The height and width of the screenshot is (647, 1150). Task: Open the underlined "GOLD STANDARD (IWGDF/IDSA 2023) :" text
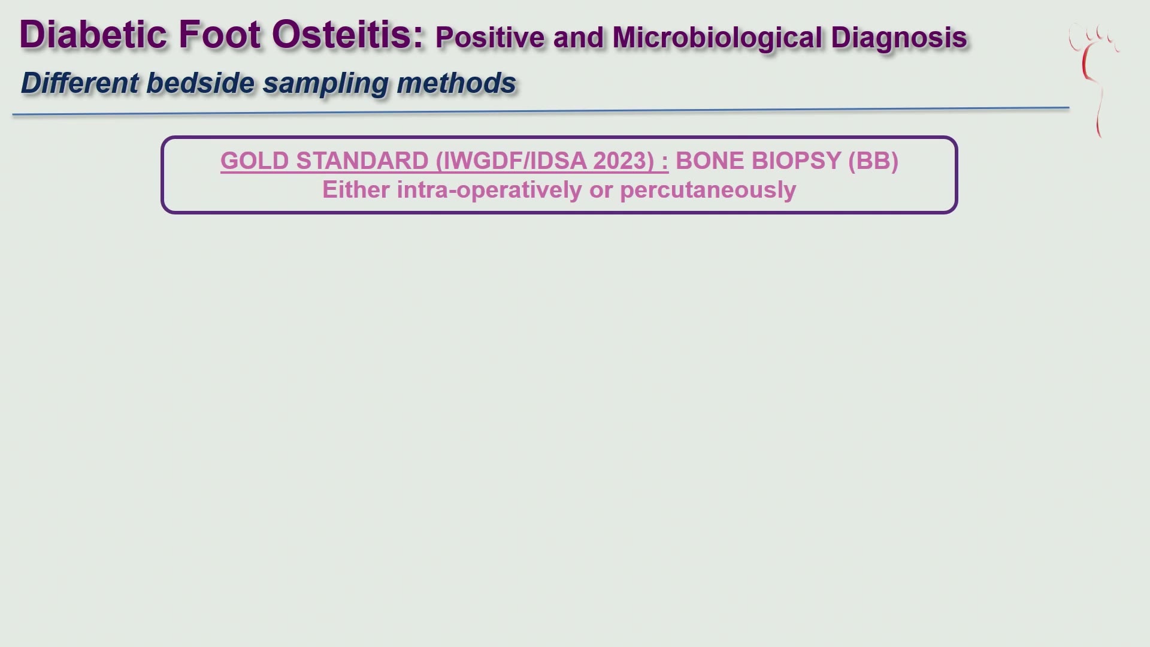coord(444,161)
